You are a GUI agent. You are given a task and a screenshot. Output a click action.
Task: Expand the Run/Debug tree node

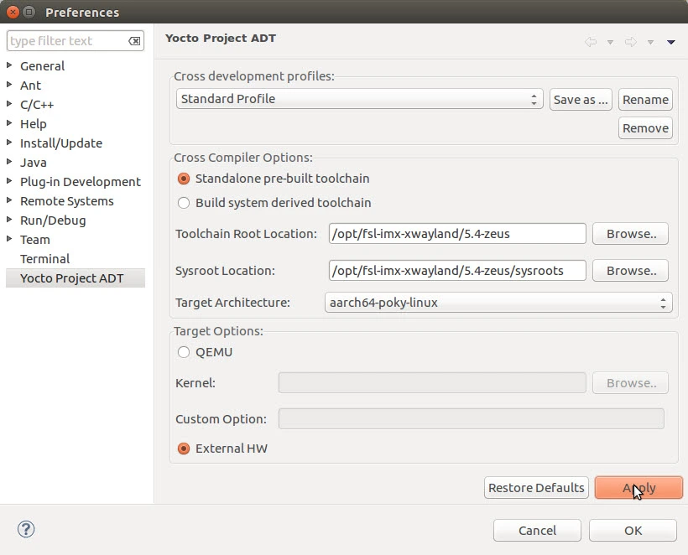[9, 220]
